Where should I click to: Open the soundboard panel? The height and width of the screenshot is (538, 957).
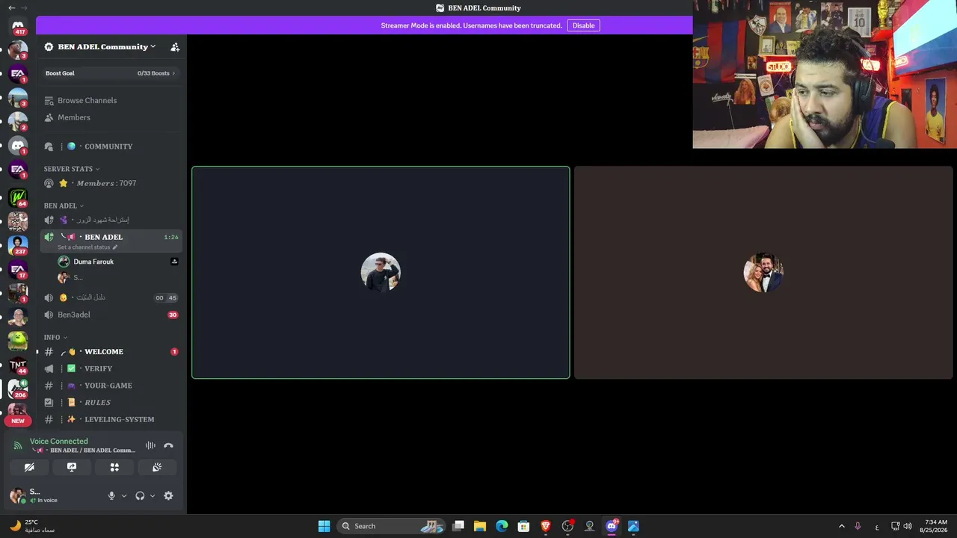tap(157, 467)
